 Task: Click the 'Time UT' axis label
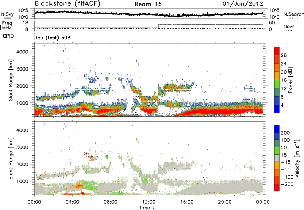point(149,208)
